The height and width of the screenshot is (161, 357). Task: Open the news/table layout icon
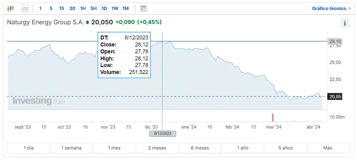pyautogui.click(x=143, y=8)
